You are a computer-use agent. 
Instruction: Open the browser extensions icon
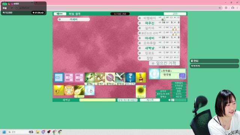[x=226, y=8]
